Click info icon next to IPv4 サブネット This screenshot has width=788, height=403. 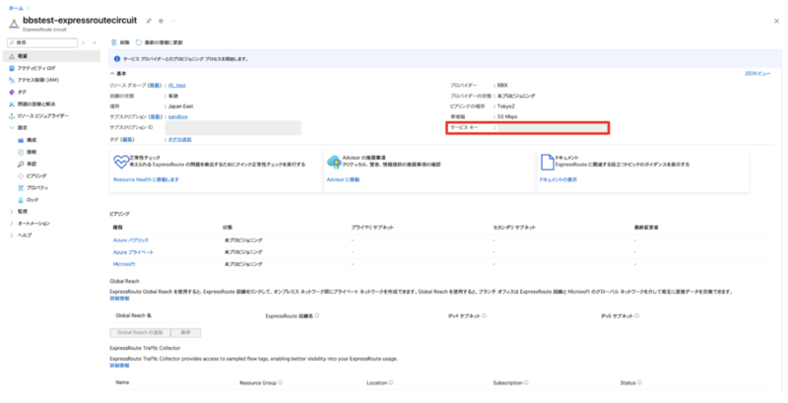click(x=484, y=316)
